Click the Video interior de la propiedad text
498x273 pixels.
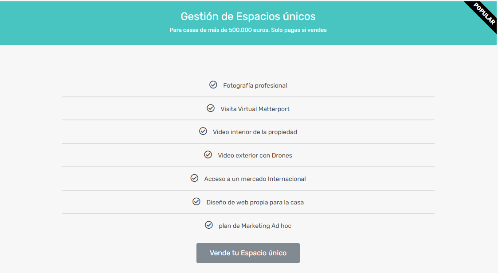pos(255,132)
